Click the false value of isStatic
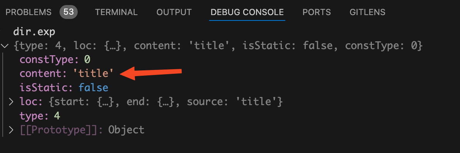The height and width of the screenshot is (153, 460). pos(93,88)
